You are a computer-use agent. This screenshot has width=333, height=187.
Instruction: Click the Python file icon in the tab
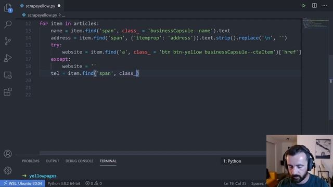(x=22, y=6)
